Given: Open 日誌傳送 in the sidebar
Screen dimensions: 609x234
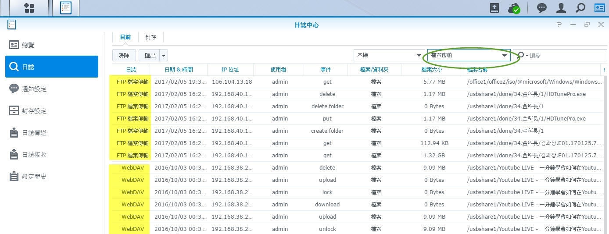Looking at the screenshot, I should [x=52, y=132].
